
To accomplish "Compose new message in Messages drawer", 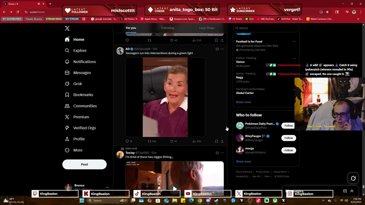I will [345, 191].
